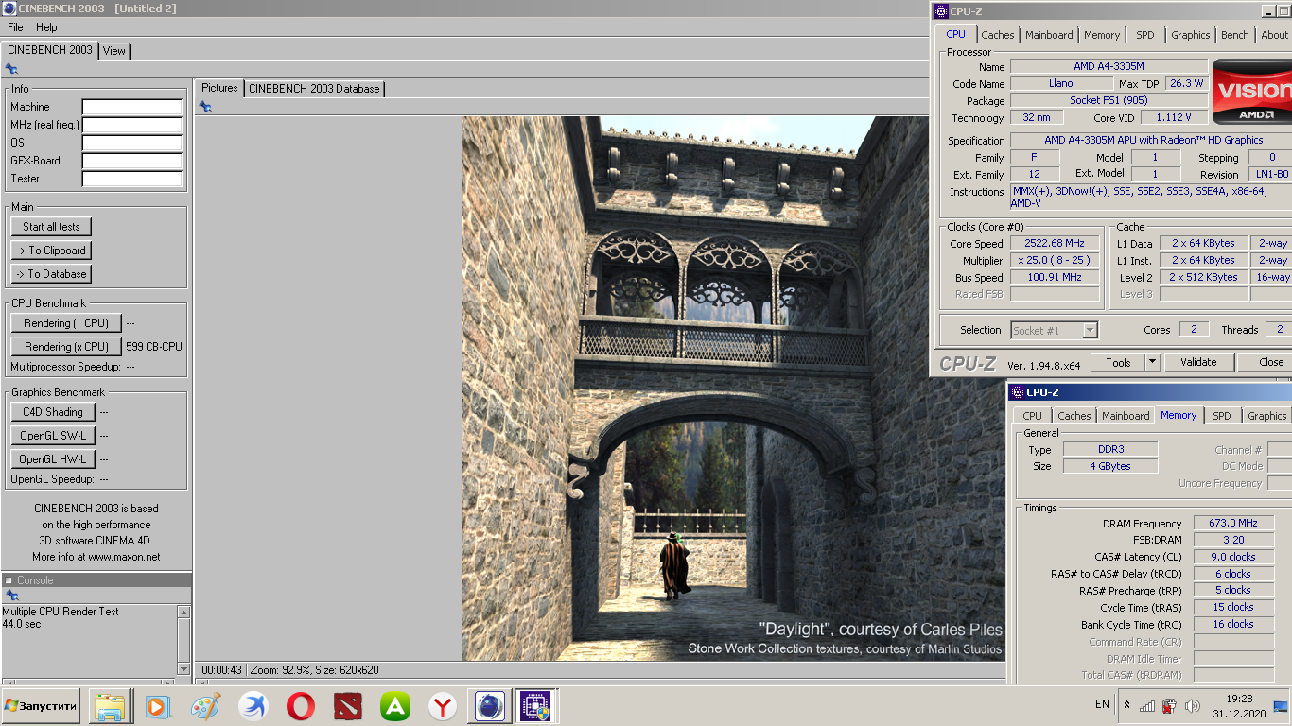Click the CINEBENCH title bar app icon
The height and width of the screenshot is (726, 1292).
9,9
